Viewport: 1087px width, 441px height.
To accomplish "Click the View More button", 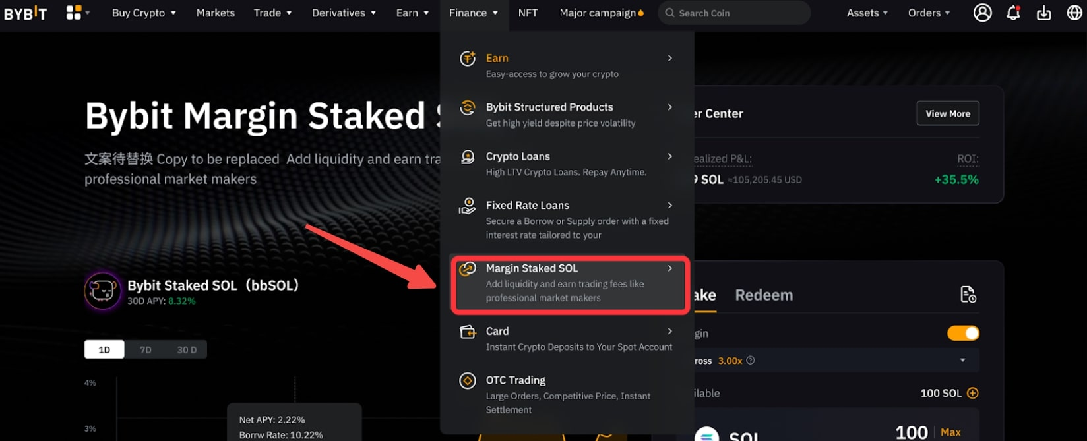I will (948, 113).
